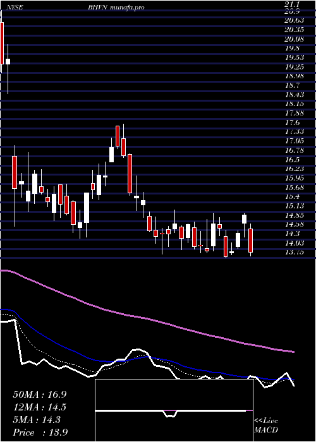
Task: Click the 17.05 price axis label
Action: click(295, 141)
